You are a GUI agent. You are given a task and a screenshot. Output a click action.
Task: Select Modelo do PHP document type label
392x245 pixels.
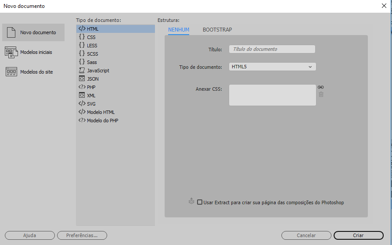click(103, 121)
